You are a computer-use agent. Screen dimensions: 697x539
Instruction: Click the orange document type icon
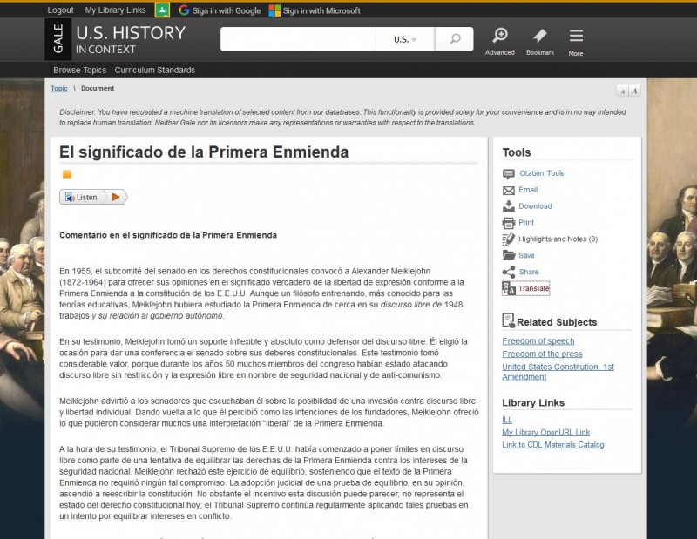click(x=67, y=174)
